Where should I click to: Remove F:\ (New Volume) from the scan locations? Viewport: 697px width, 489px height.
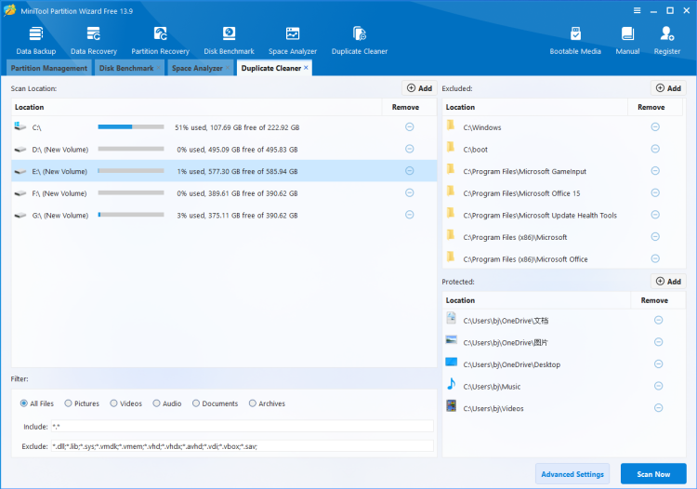click(x=410, y=193)
